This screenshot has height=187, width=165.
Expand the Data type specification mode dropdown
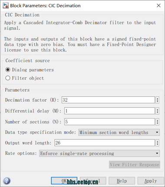click(119, 132)
